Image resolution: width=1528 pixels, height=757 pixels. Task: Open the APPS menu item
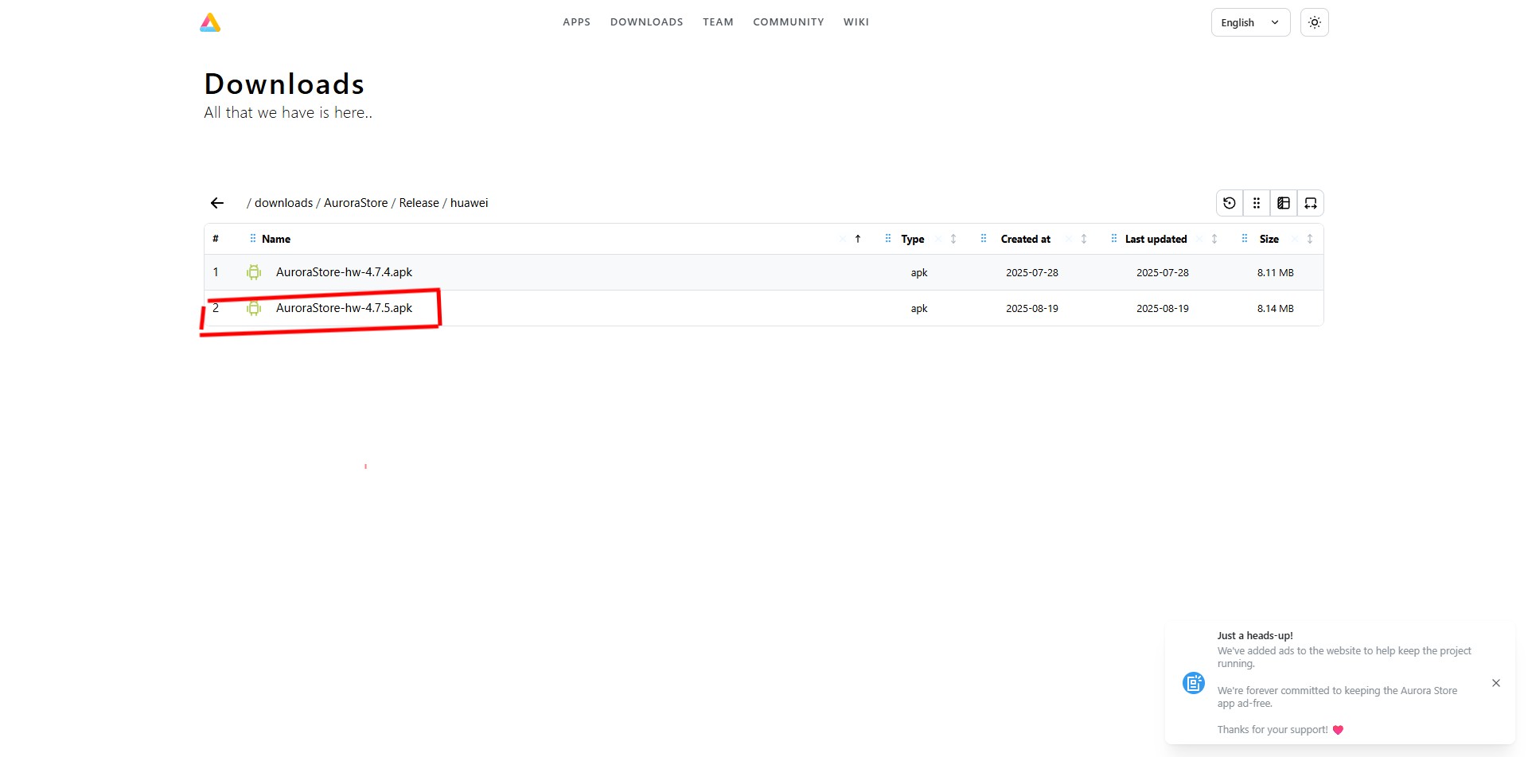tap(576, 22)
